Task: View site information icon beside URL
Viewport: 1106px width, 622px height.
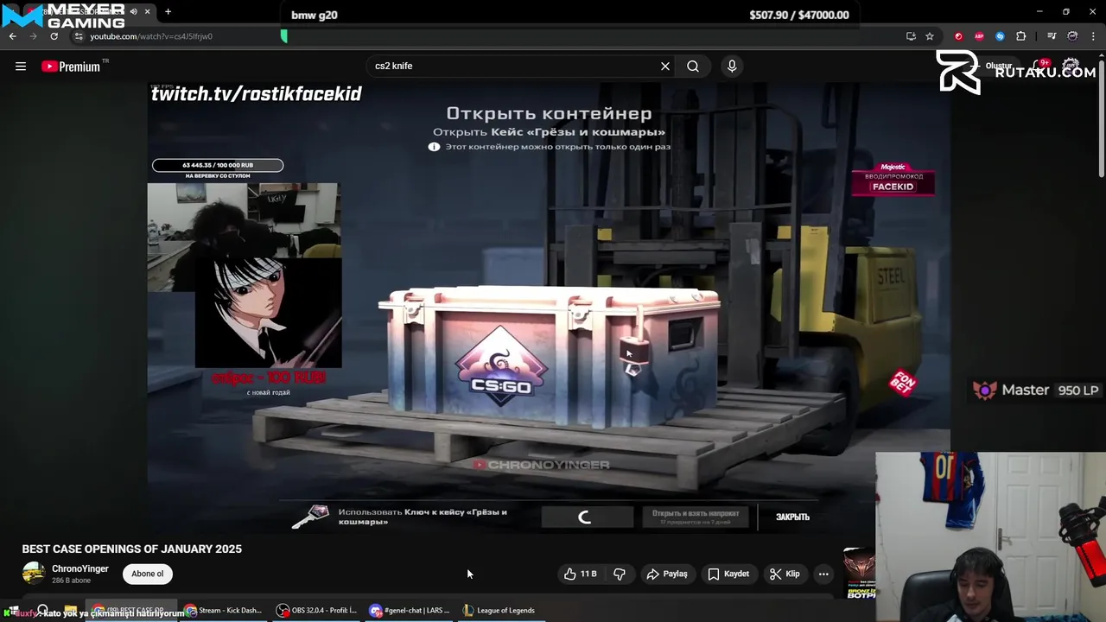Action: [79, 36]
